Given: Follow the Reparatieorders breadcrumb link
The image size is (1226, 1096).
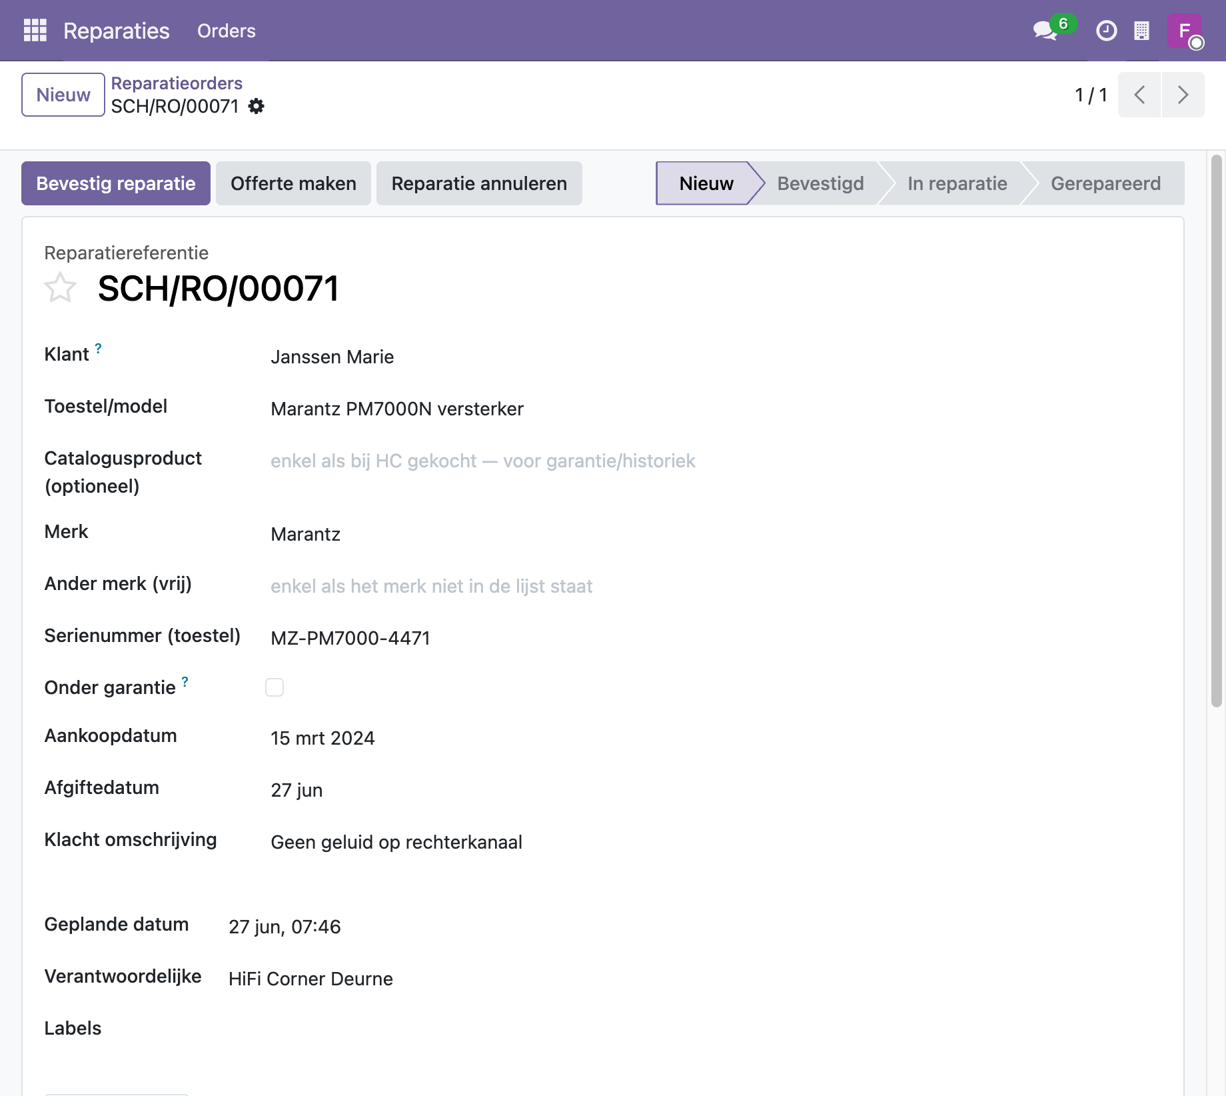Looking at the screenshot, I should (177, 83).
